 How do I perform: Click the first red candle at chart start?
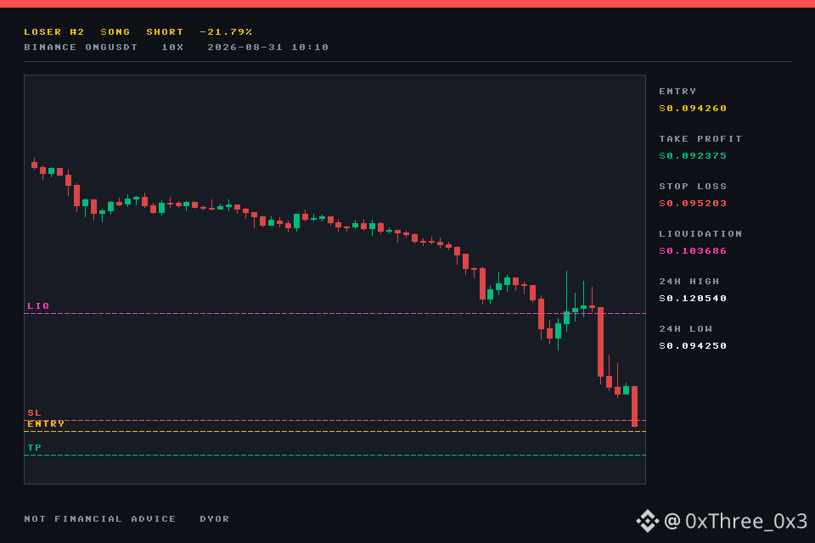pyautogui.click(x=34, y=165)
